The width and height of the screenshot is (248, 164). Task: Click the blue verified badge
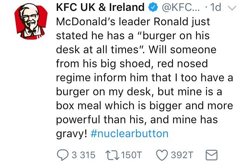tap(153, 7)
